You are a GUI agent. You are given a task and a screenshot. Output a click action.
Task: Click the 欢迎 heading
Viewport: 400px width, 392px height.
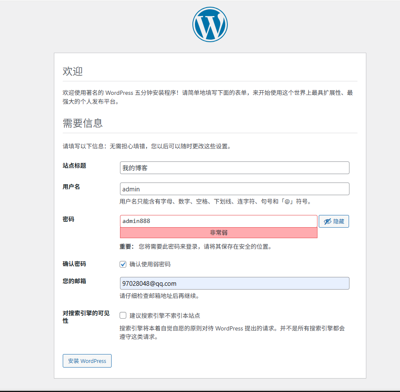pyautogui.click(x=73, y=71)
